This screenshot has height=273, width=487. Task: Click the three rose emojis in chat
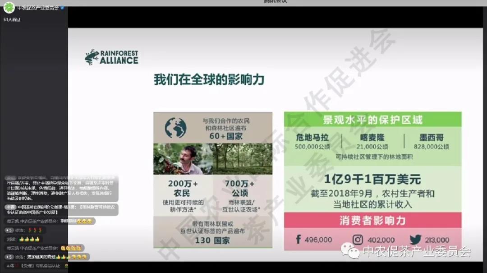coord(35,231)
